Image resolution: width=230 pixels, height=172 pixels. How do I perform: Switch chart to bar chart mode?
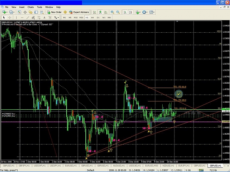[95, 12]
